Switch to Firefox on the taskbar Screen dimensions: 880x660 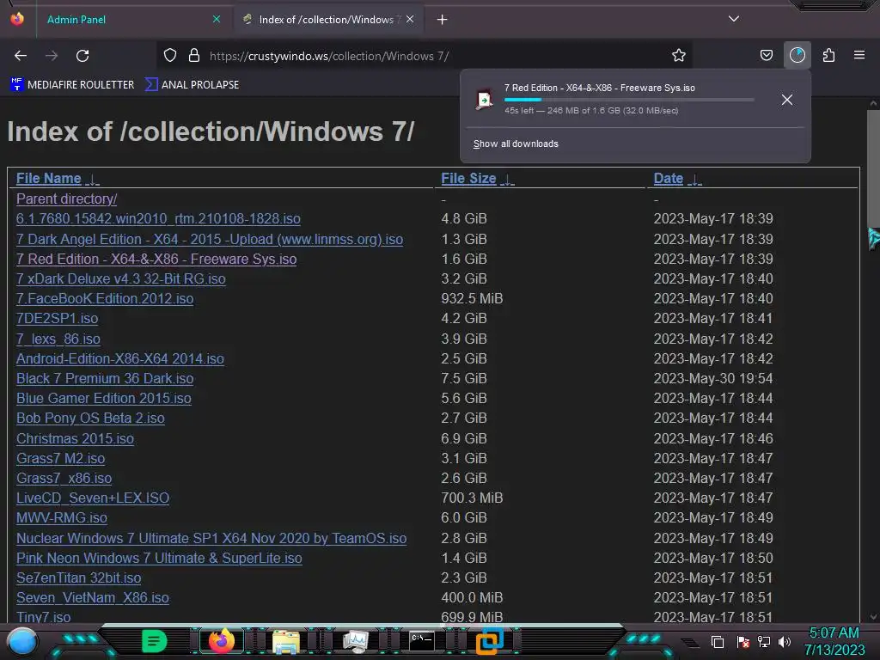point(221,640)
